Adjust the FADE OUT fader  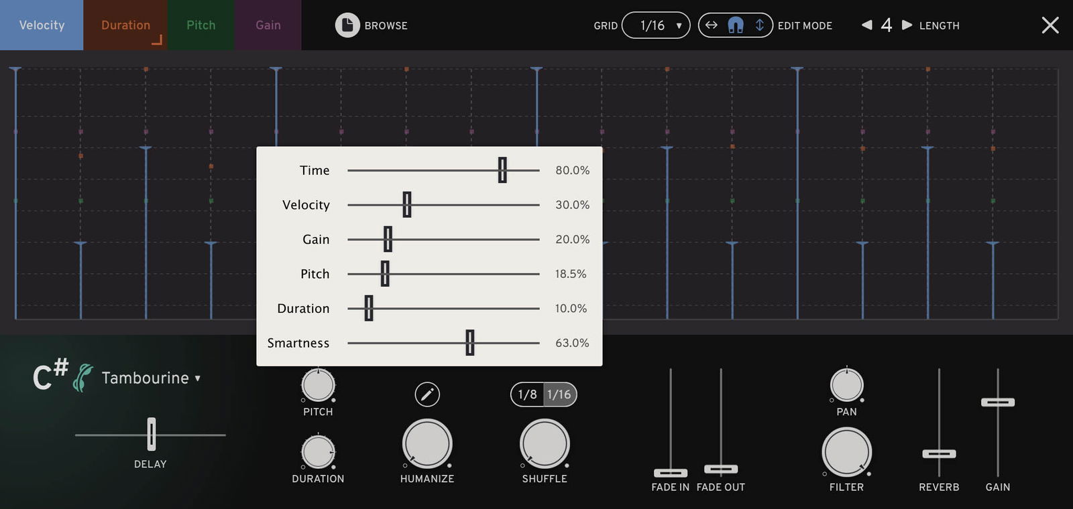721,469
